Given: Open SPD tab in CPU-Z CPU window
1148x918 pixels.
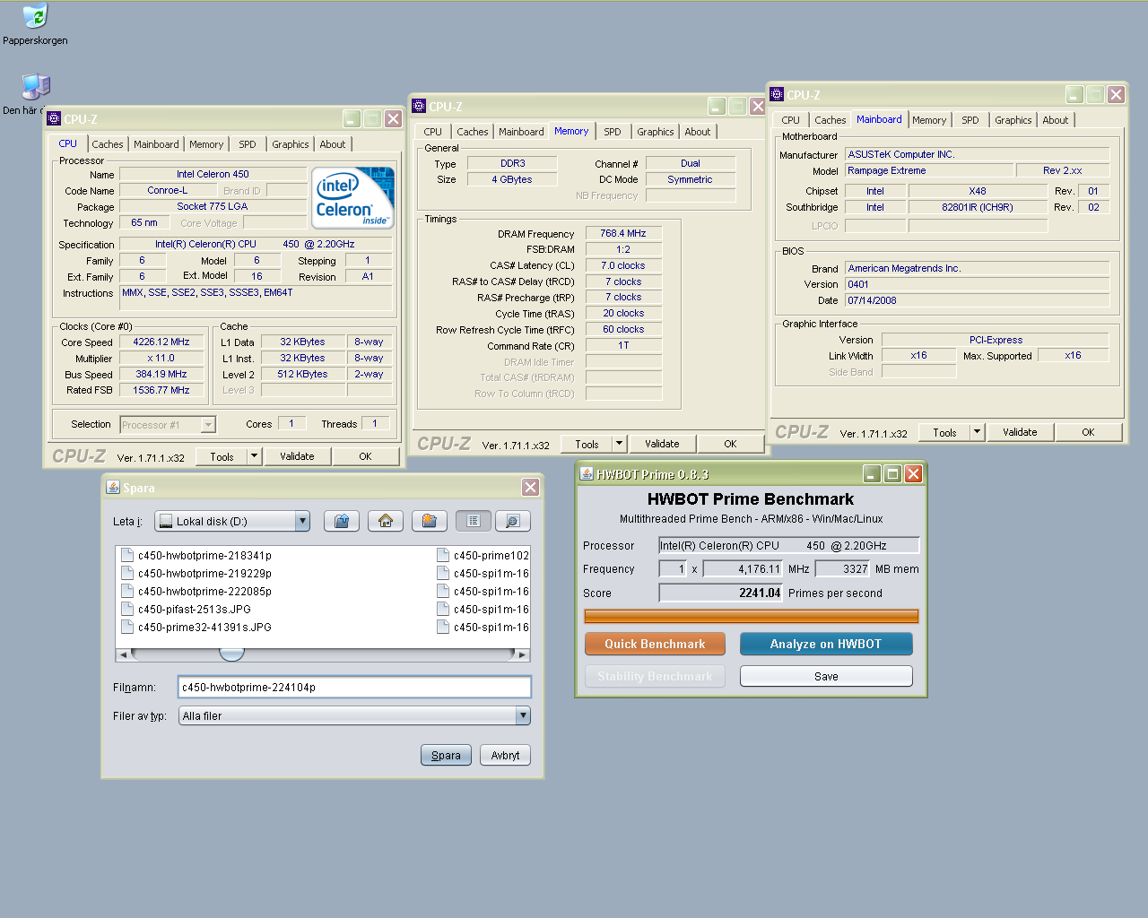Looking at the screenshot, I should [x=248, y=144].
